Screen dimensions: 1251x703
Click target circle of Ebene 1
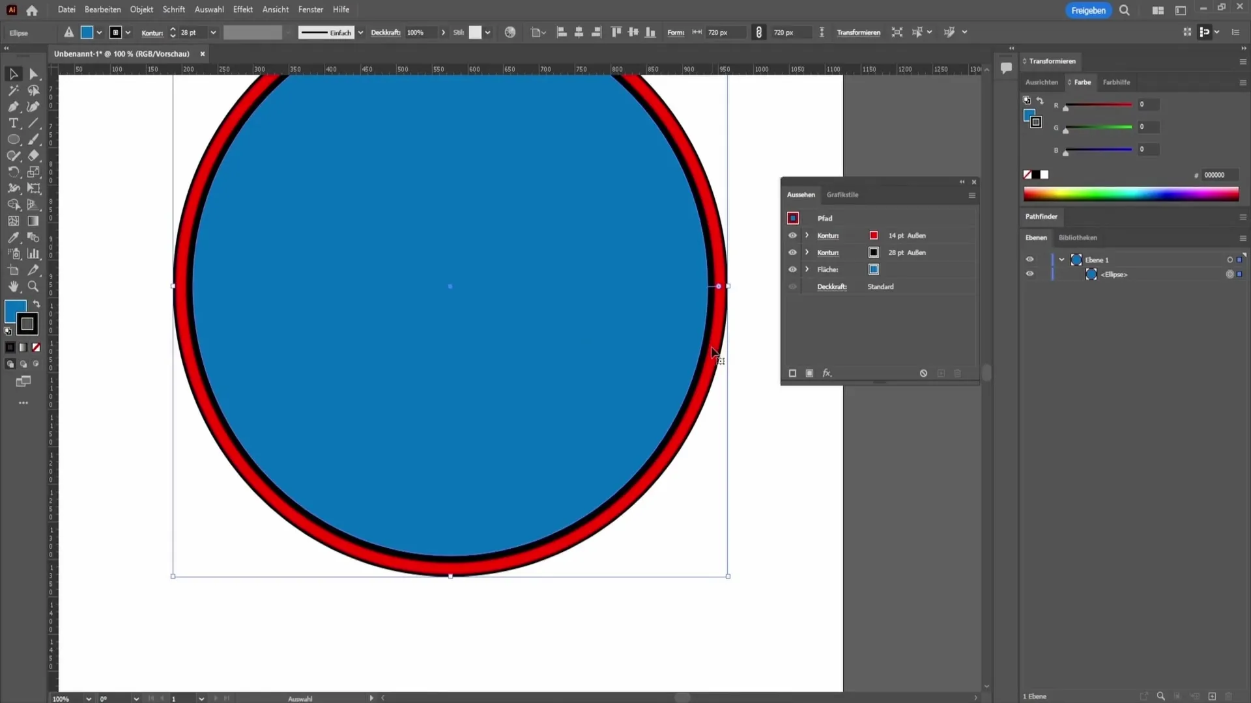tap(1229, 260)
